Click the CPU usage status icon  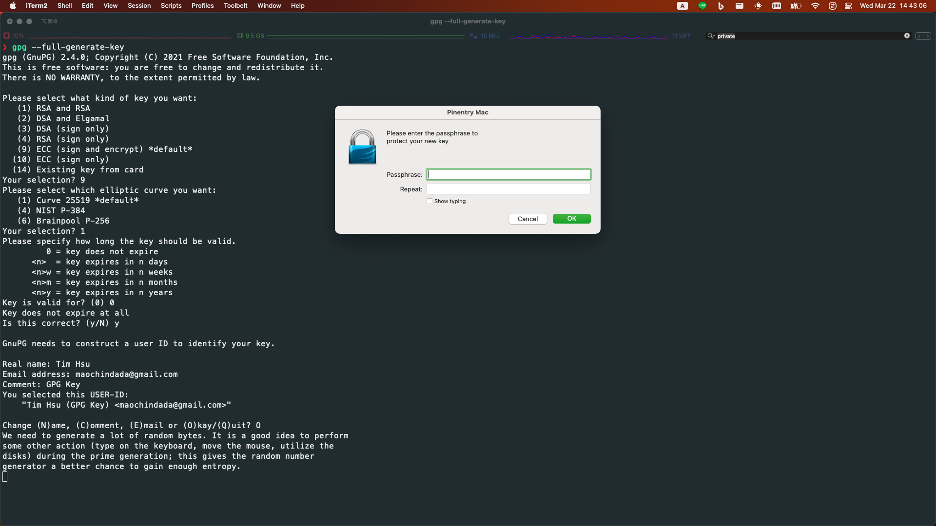point(7,36)
